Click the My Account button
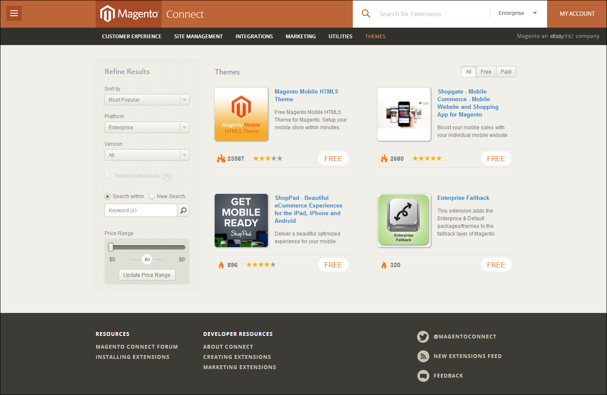This screenshot has width=607, height=395. point(577,14)
